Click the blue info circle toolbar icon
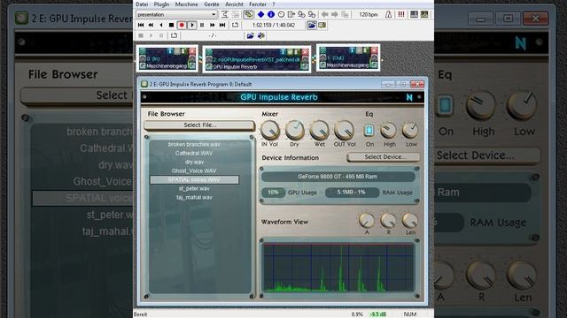Image resolution: width=567 pixels, height=318 pixels. point(271,14)
